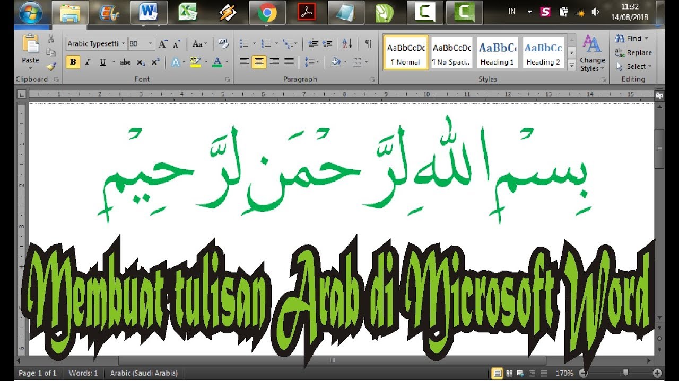The image size is (679, 381).
Task: Open the Line Spacing dropdown
Action: pyautogui.click(x=312, y=62)
